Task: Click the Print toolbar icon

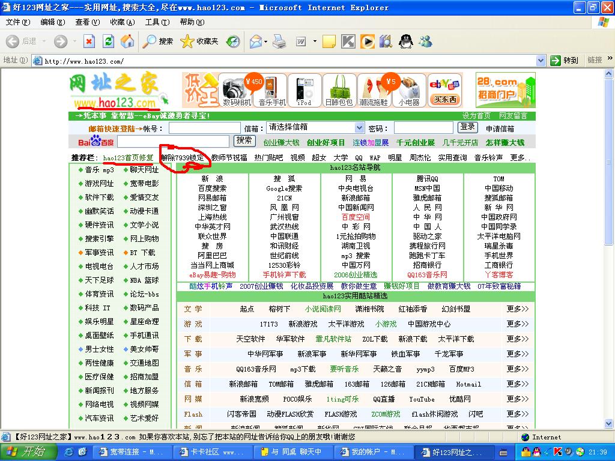Action: [x=279, y=41]
